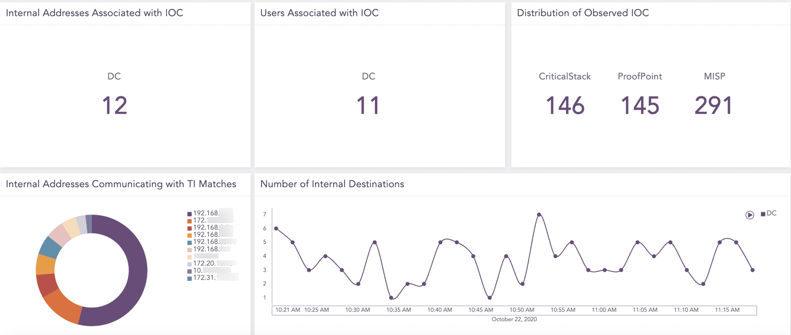Click the blue 192.168 legend square
This screenshot has height=335, width=791.
(189, 241)
